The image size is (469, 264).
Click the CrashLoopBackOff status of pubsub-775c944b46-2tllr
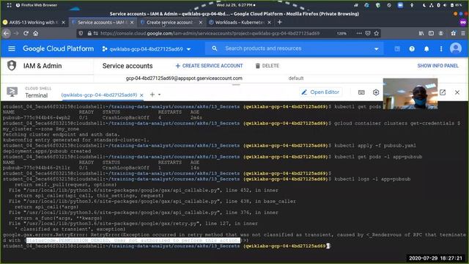(125, 168)
